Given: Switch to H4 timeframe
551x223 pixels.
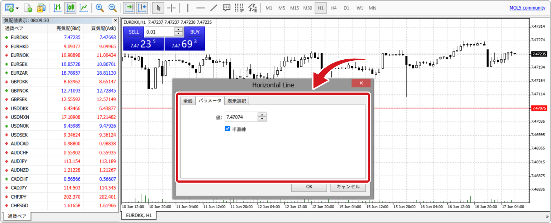Looking at the screenshot, I should pos(334,8).
